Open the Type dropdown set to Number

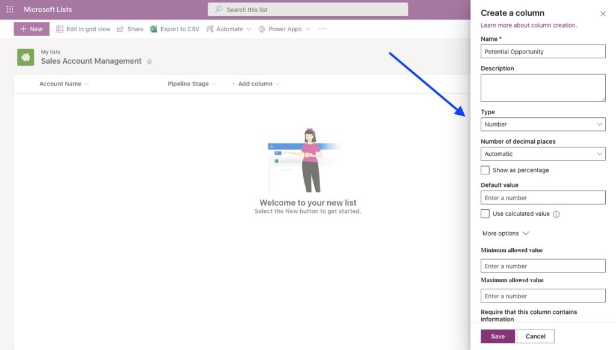pos(543,124)
